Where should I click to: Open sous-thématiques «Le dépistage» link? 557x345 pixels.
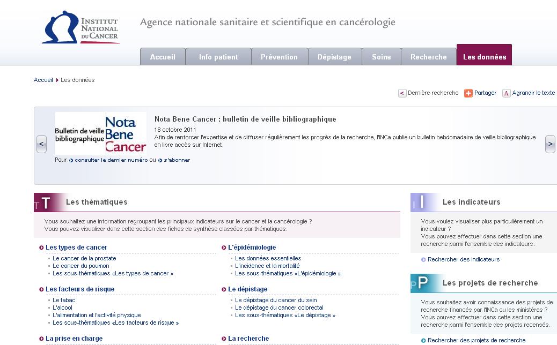[285, 315]
